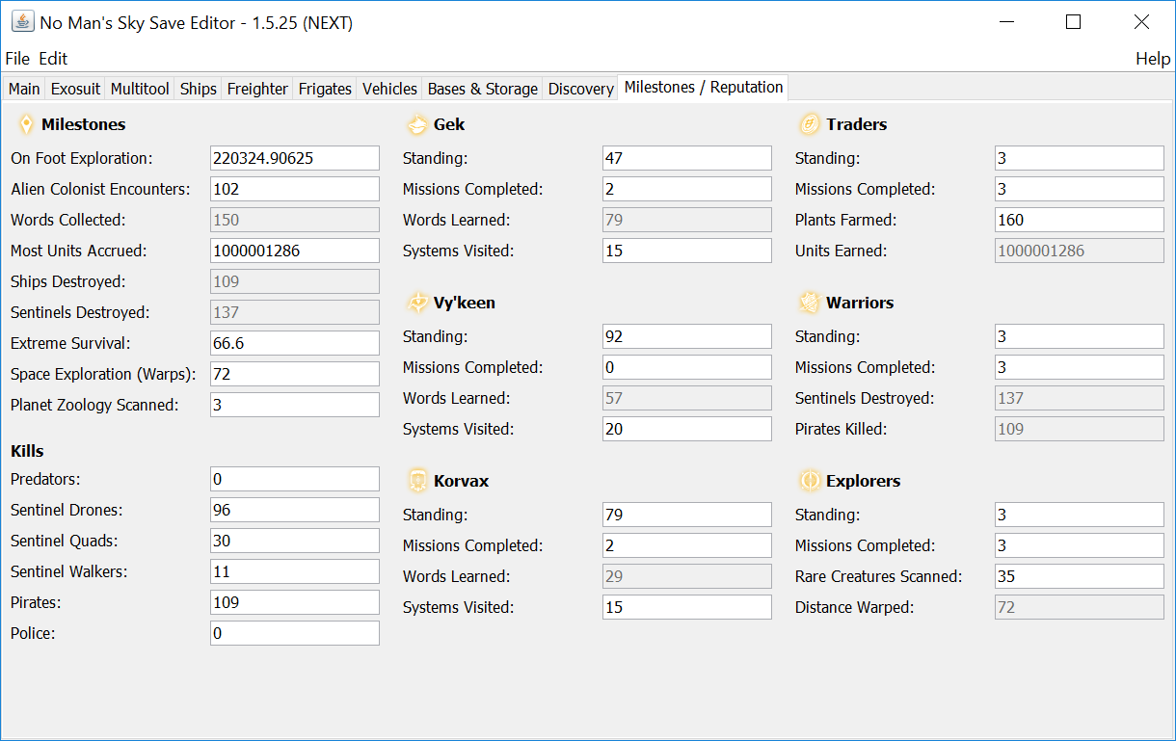Click the Alien Colonist Encounters field
This screenshot has height=741, width=1176.
tap(295, 189)
